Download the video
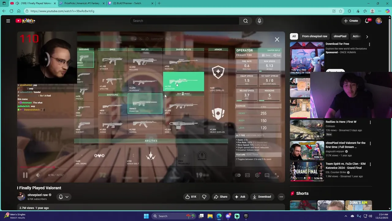Image resolution: width=392 pixels, height=221 pixels. (x=262, y=197)
